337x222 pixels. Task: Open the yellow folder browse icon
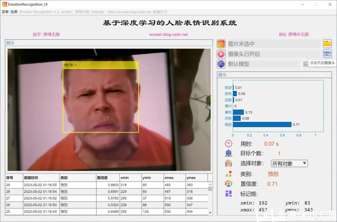point(327,44)
